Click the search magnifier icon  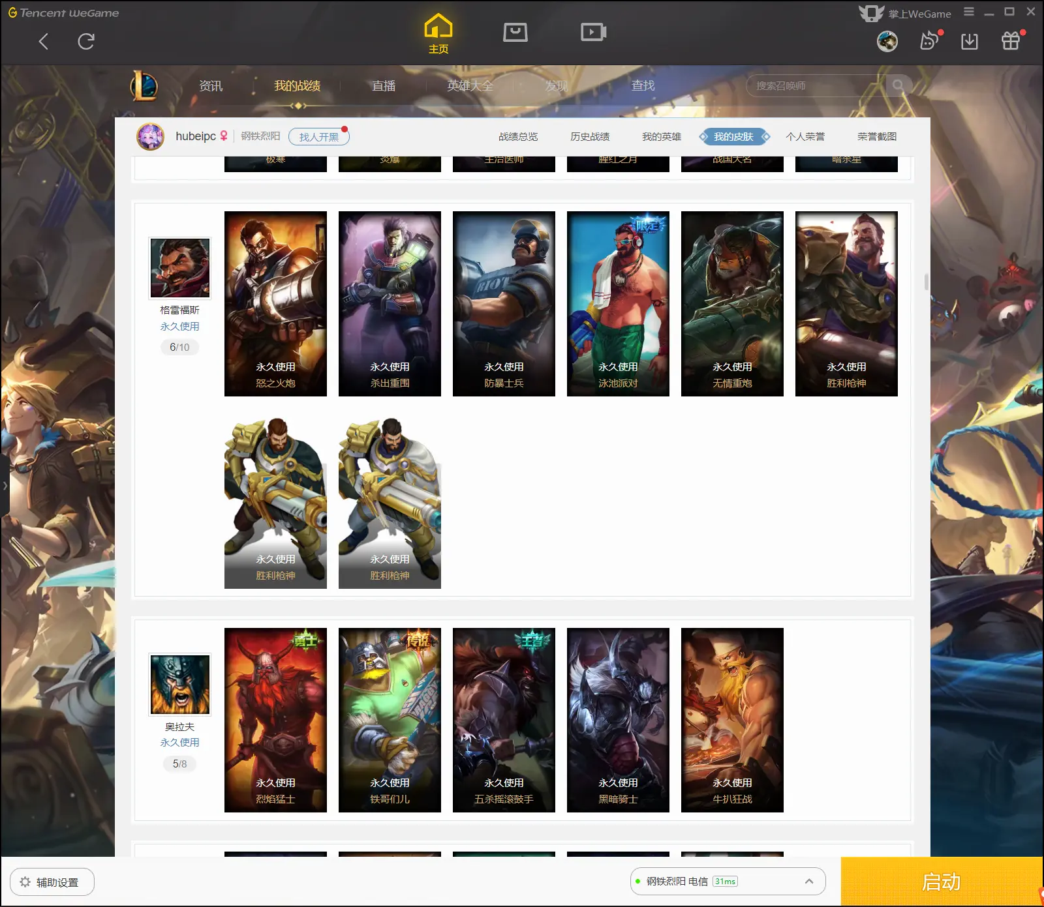[898, 85]
